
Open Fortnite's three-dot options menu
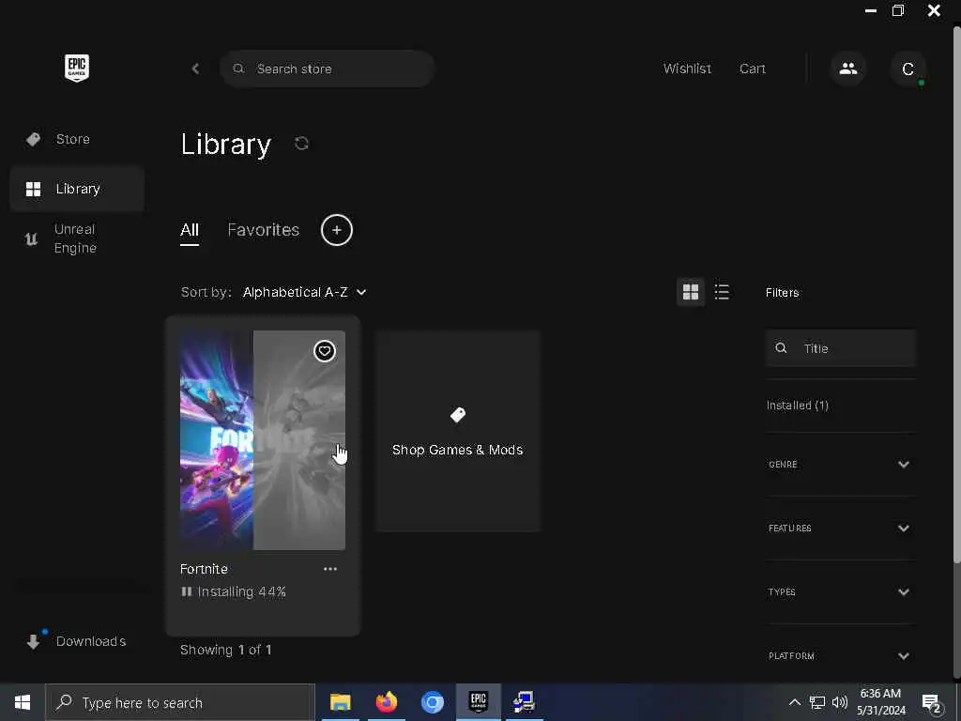(x=330, y=569)
